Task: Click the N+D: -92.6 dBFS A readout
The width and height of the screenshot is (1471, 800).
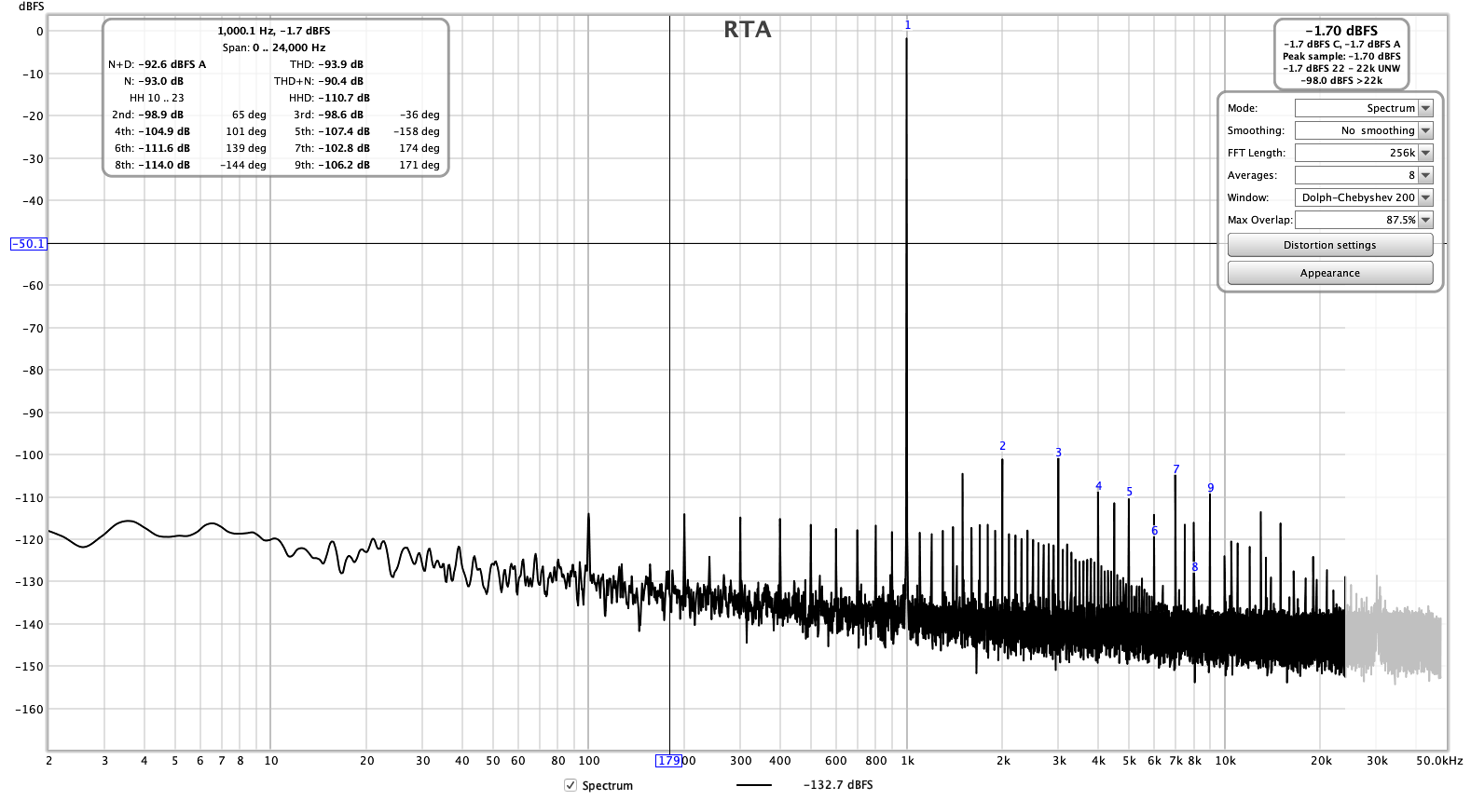Action: [x=157, y=64]
